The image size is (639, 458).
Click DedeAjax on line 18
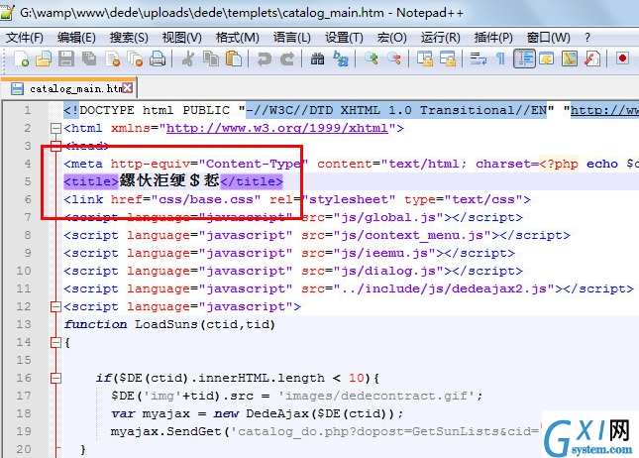point(277,413)
